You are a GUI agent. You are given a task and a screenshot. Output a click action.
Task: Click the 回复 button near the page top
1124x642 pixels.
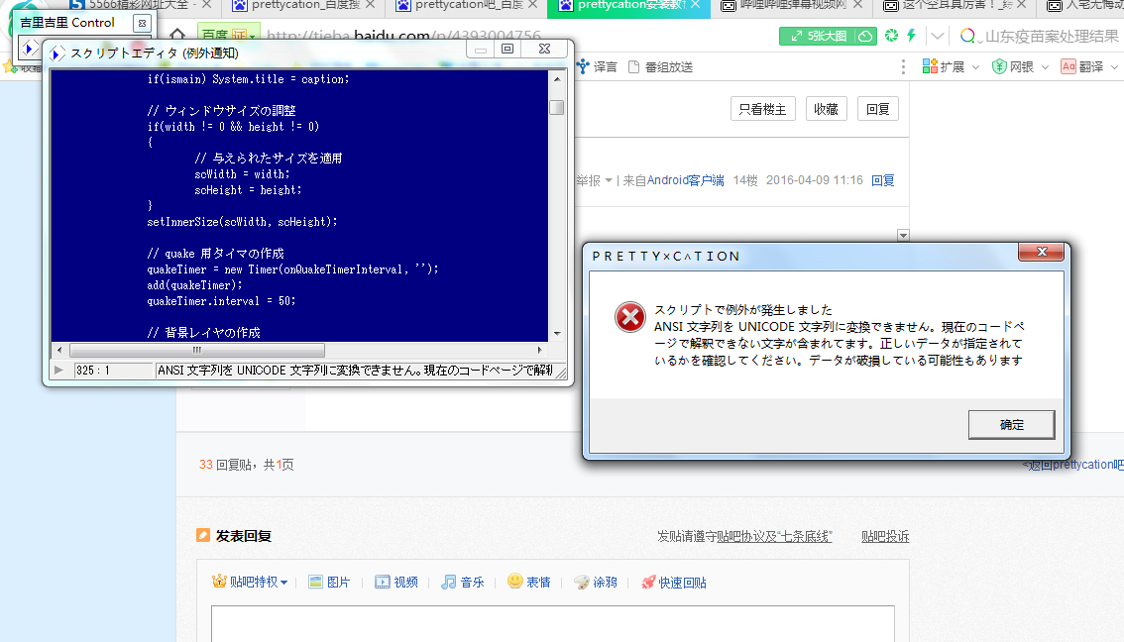[x=877, y=109]
